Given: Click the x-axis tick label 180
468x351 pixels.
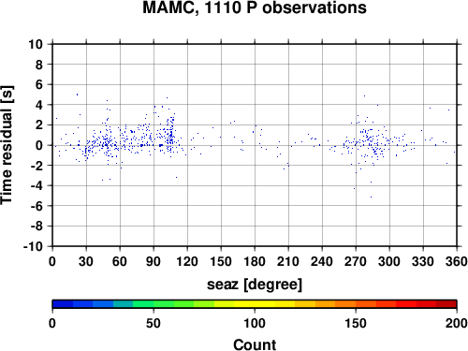Looking at the screenshot, I should click(255, 261).
